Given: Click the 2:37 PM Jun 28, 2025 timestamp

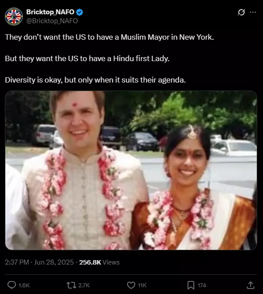Looking at the screenshot, I should pyautogui.click(x=39, y=262).
